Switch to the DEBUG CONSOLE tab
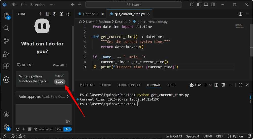This screenshot has height=139, width=253. [129, 85]
